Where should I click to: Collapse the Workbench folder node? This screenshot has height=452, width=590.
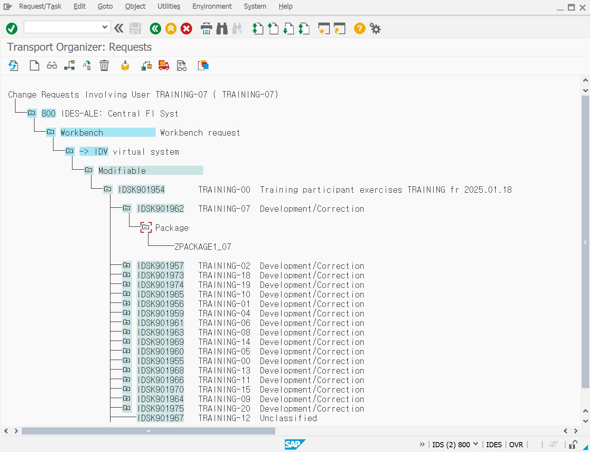tap(51, 132)
